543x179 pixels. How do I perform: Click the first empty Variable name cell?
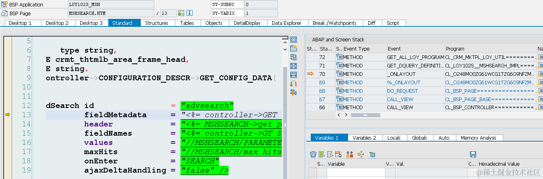click(x=356, y=172)
